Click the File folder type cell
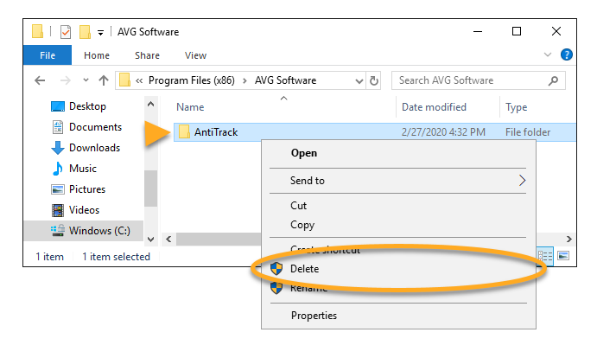 tap(528, 132)
